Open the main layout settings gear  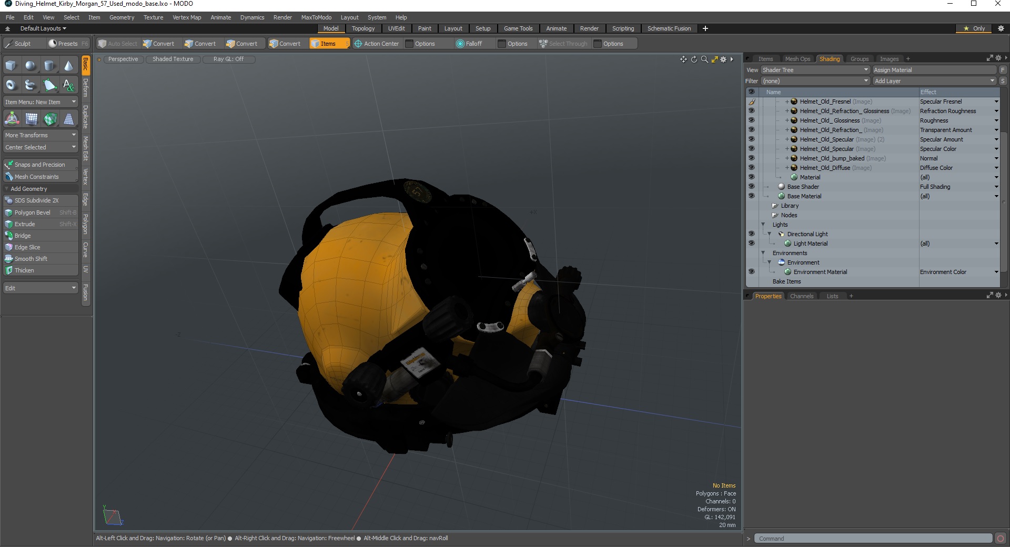coord(1001,28)
